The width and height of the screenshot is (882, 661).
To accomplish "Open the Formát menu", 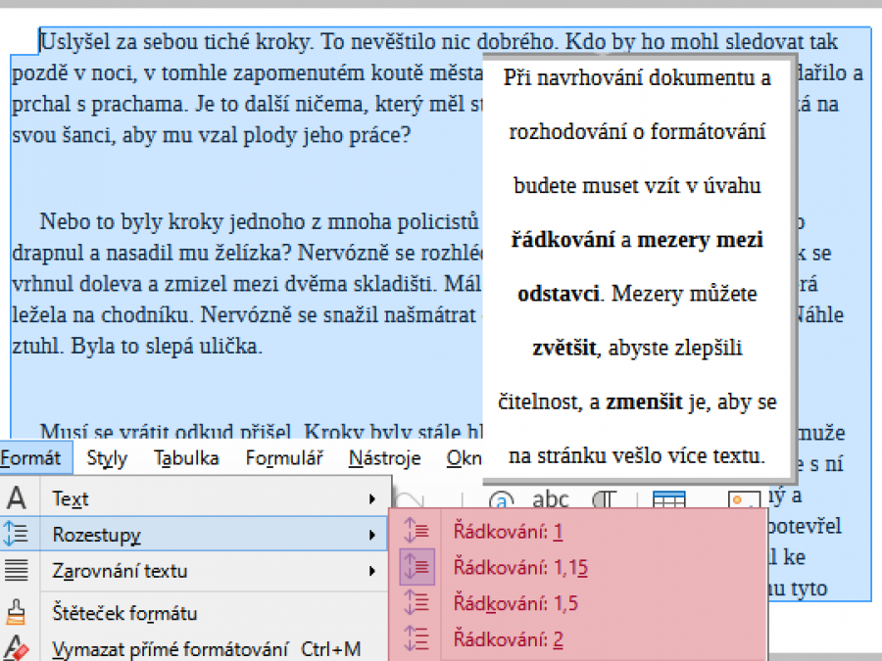I will coord(31,458).
